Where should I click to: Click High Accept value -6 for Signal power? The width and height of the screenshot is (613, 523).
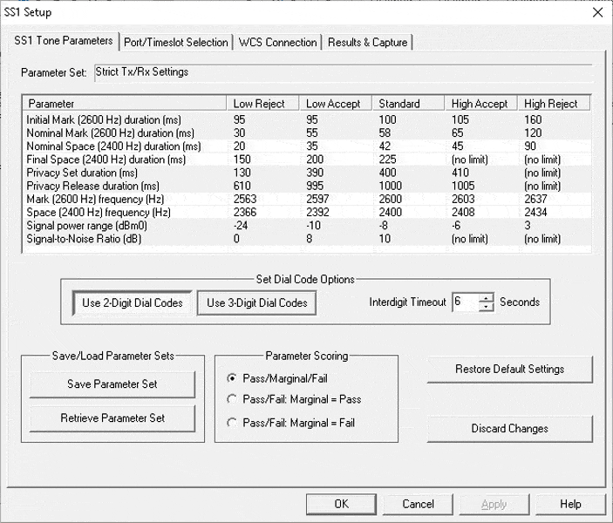[x=456, y=226]
